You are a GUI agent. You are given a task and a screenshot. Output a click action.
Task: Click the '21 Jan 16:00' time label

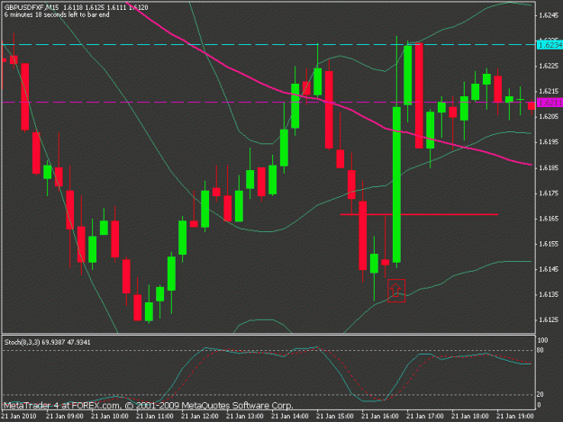pos(380,417)
